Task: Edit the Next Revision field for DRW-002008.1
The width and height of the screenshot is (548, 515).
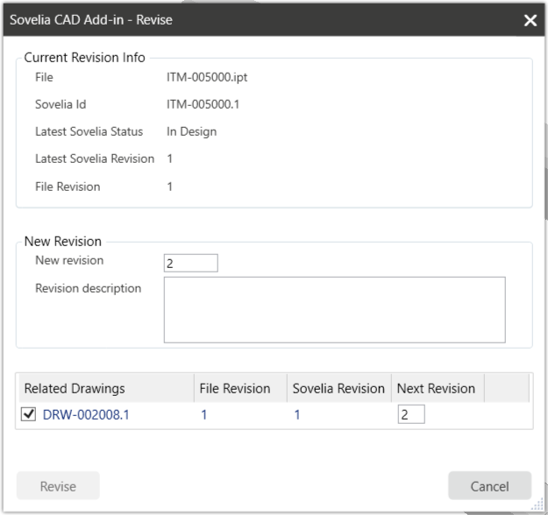Action: pos(411,414)
